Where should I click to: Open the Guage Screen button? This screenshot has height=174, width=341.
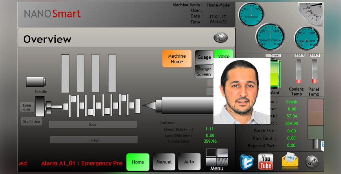[x=204, y=71]
